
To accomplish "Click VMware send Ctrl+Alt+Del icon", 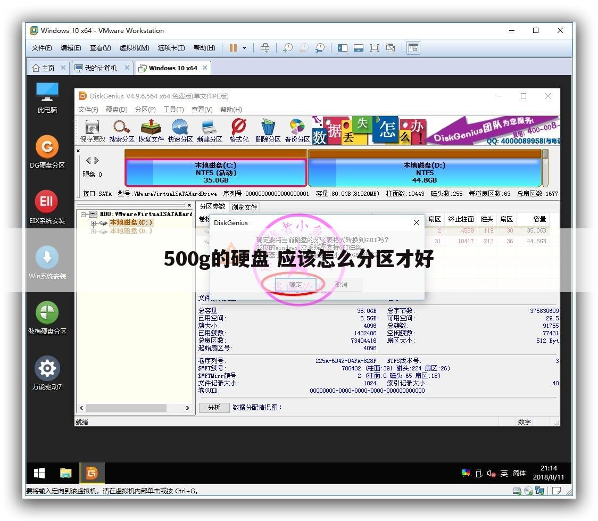I will pyautogui.click(x=264, y=48).
